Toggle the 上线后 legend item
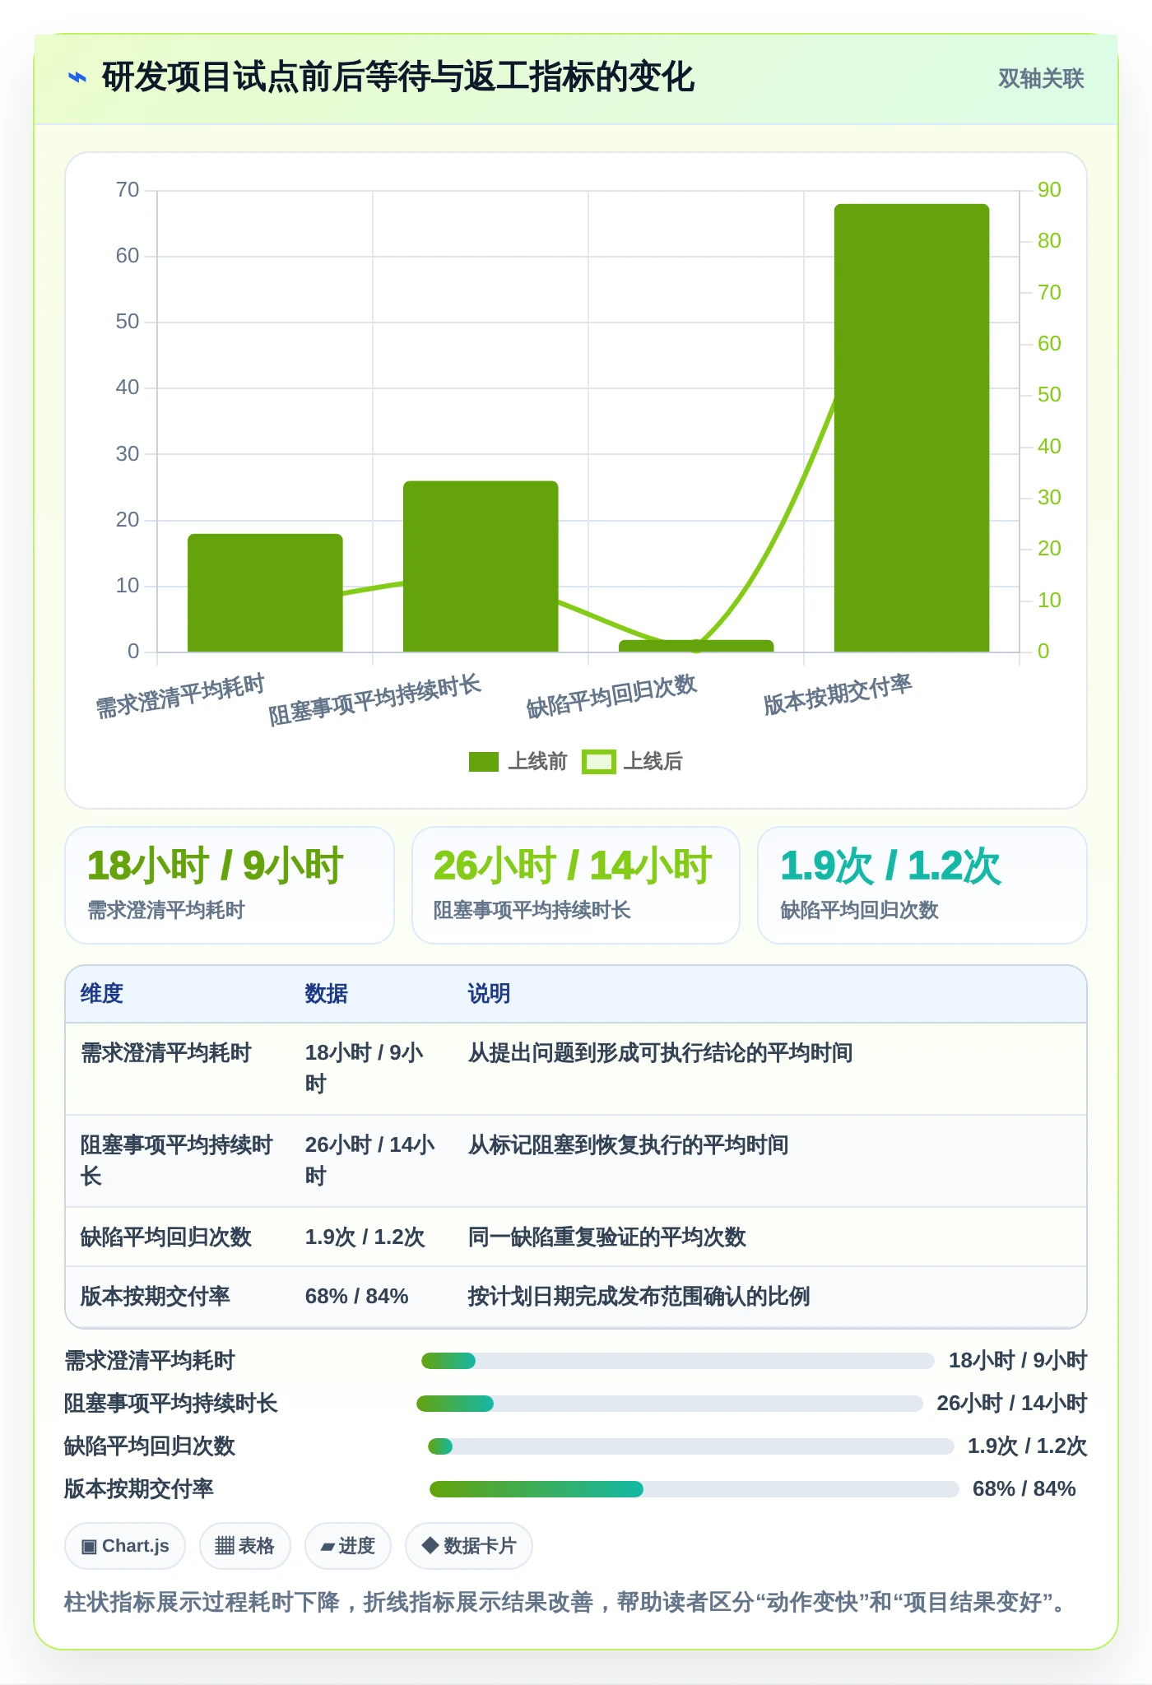Viewport: 1152px width, 1685px height. point(632,762)
